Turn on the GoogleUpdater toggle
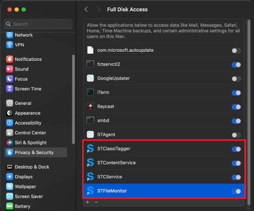 (236, 79)
